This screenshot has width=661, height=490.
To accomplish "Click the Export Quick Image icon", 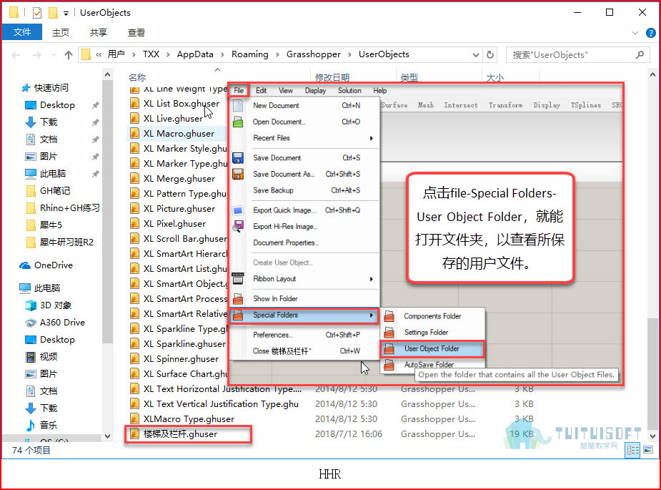I will [x=238, y=210].
